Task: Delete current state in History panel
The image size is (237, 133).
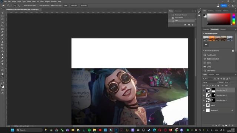Action: pos(193,25)
